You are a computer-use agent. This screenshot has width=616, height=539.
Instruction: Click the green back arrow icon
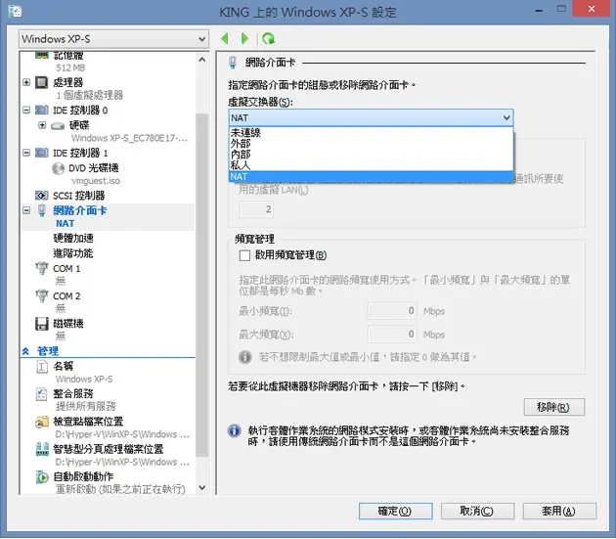(225, 38)
